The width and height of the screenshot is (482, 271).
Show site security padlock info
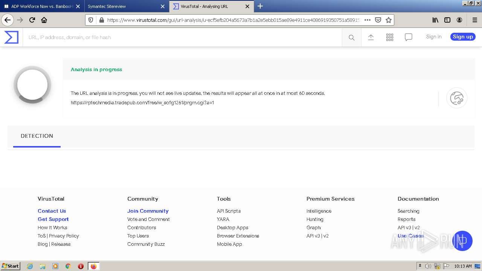[x=101, y=20]
